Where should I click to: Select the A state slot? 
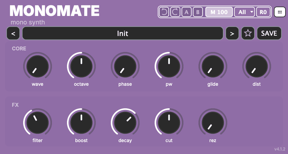(187, 12)
